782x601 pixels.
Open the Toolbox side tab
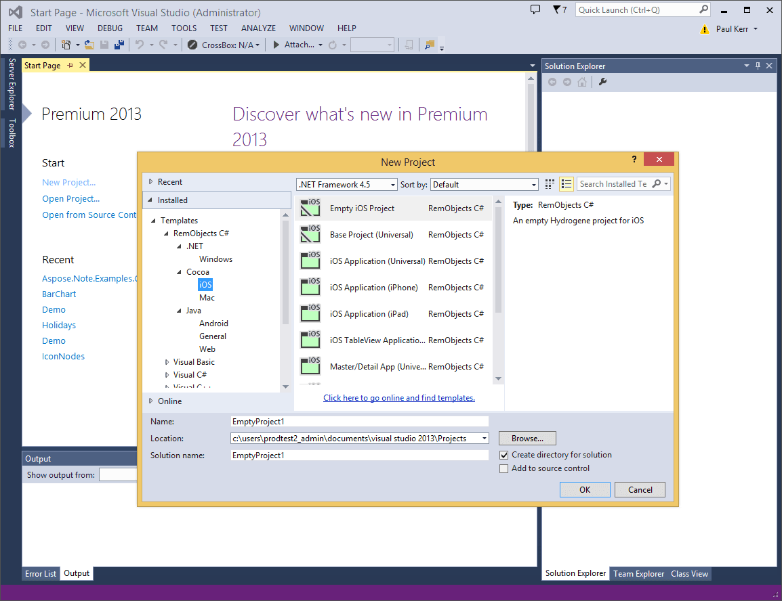12,133
